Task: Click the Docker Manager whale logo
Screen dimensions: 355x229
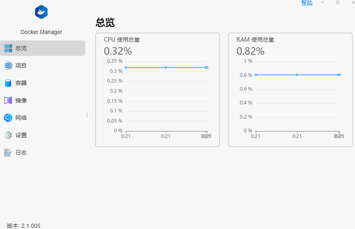Action: coord(41,12)
